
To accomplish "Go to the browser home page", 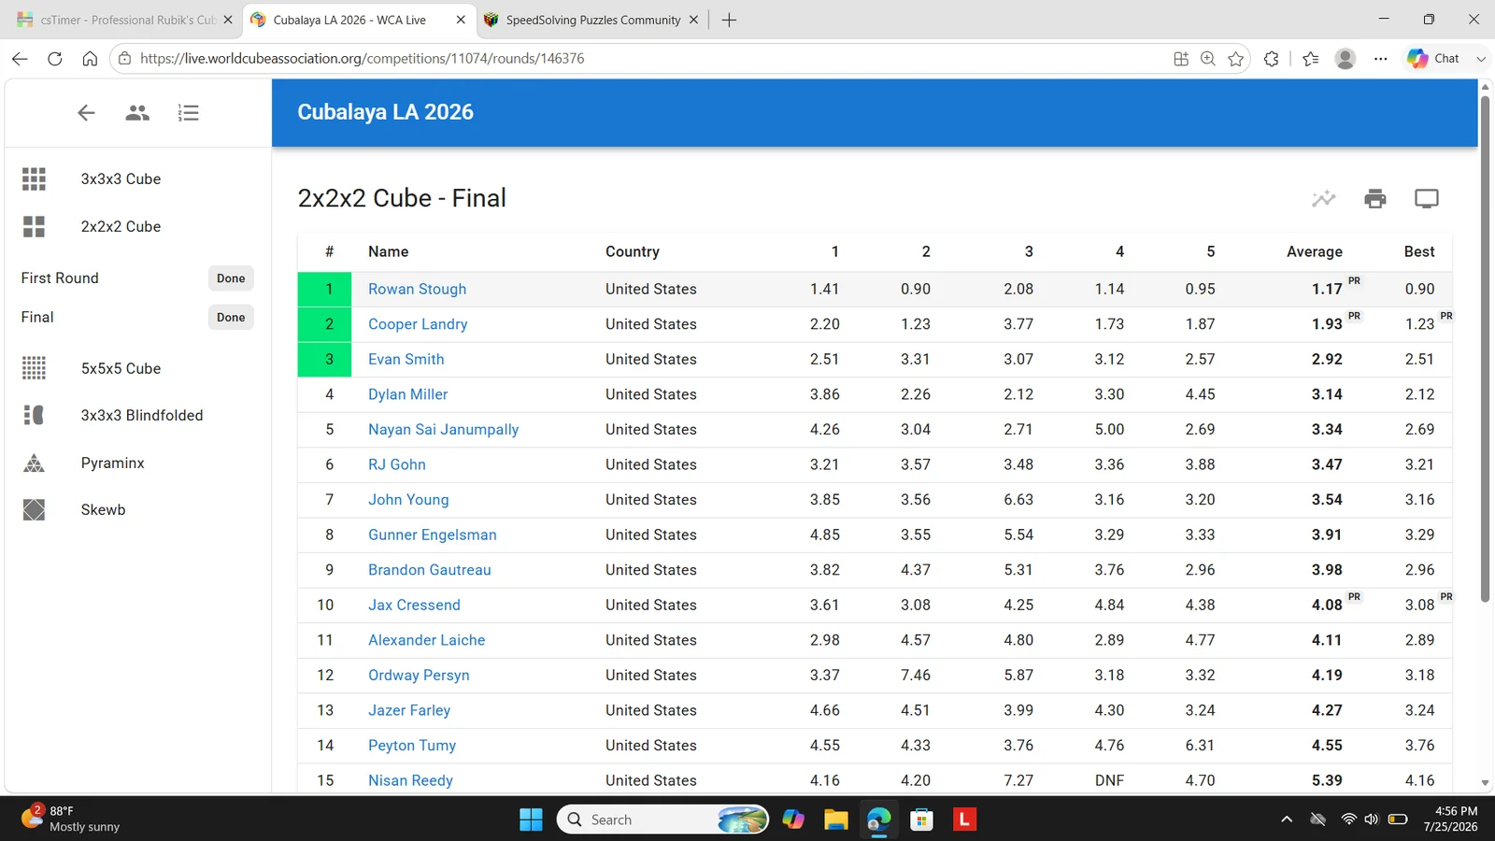I will (x=90, y=59).
